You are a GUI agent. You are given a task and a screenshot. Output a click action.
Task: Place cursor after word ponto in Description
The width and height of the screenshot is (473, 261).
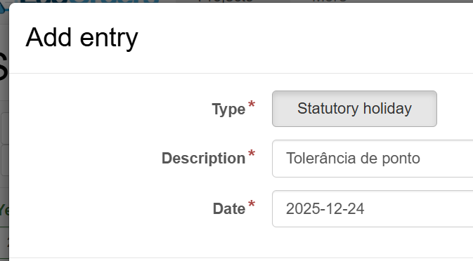pos(420,159)
